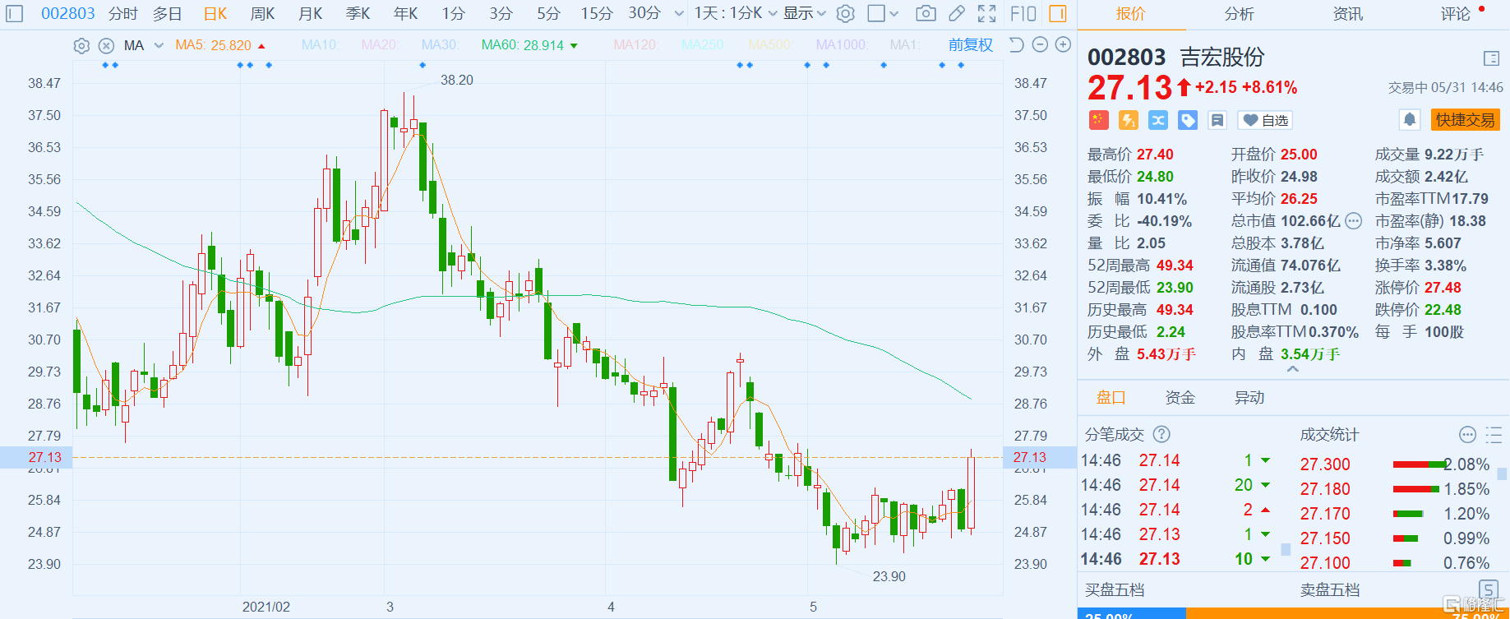Click the 快捷交易 quick trade button
Viewport: 1510px width, 619px height.
(x=1466, y=120)
